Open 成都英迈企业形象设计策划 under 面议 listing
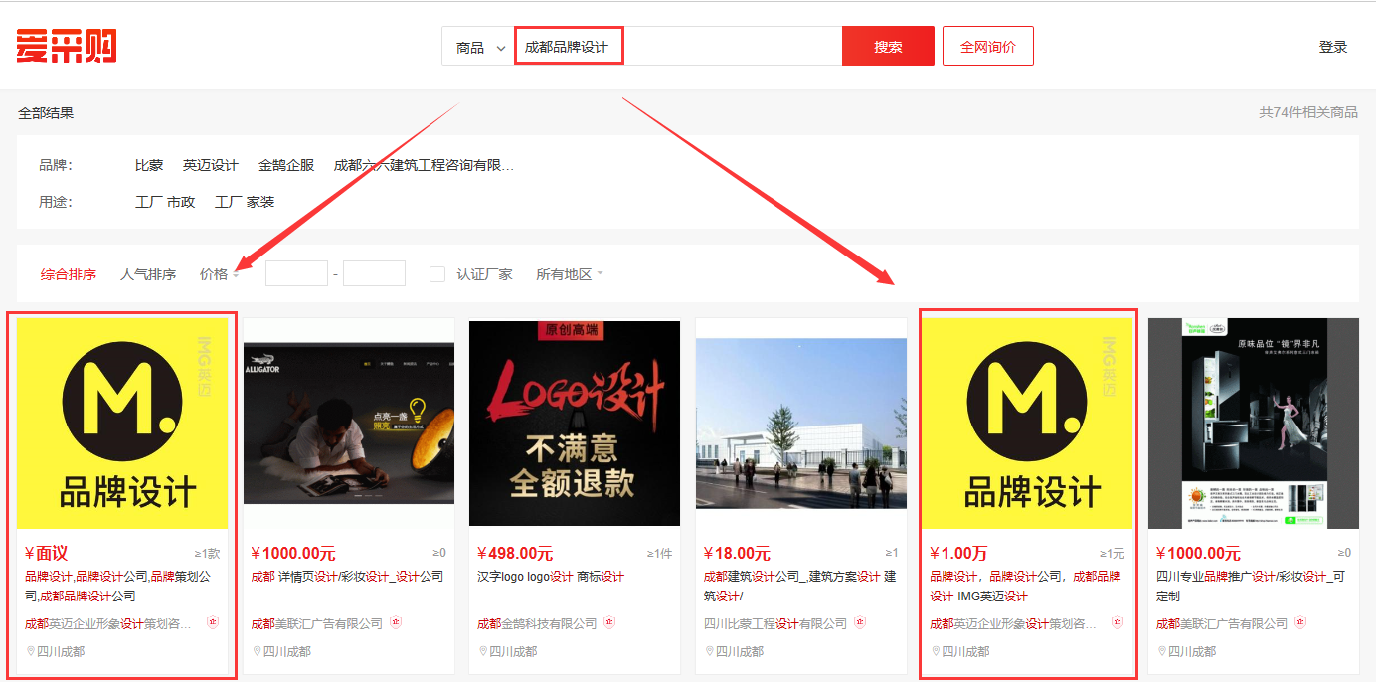The image size is (1376, 682). (108, 624)
